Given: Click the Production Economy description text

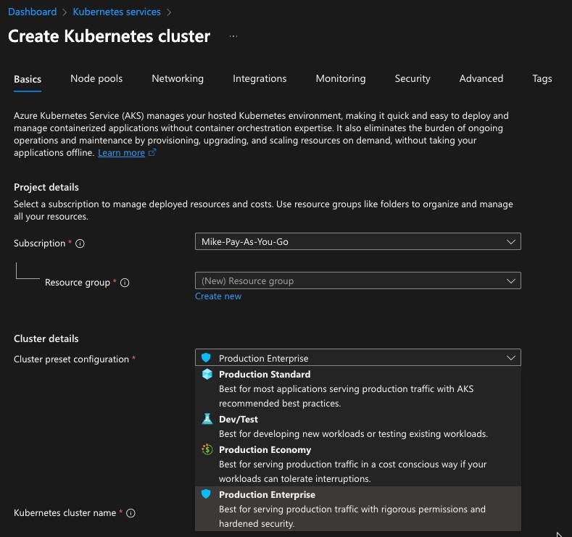Looking at the screenshot, I should [353, 471].
